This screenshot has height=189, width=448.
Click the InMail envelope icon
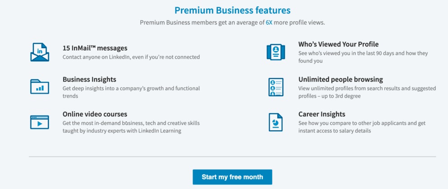[x=39, y=52]
